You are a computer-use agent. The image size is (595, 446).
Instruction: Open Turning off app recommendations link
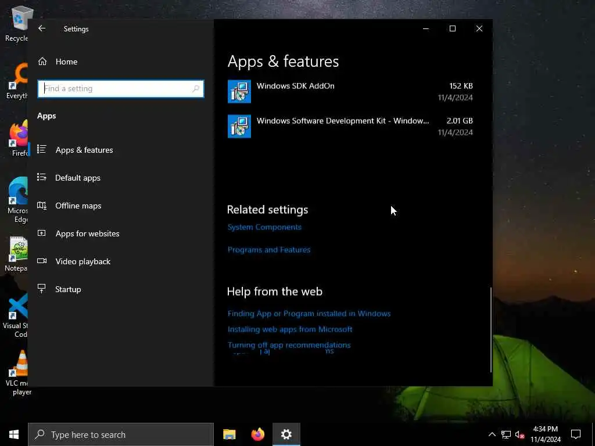click(289, 345)
